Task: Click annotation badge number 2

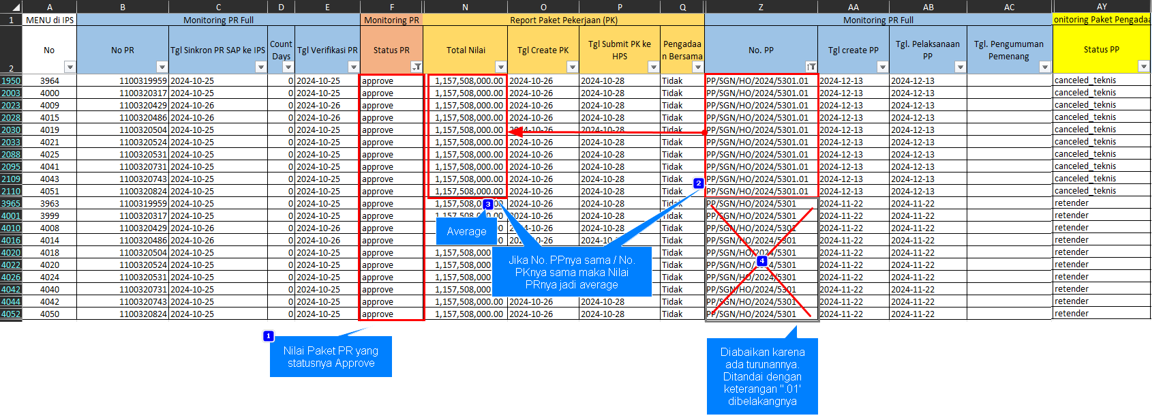Action: 698,183
